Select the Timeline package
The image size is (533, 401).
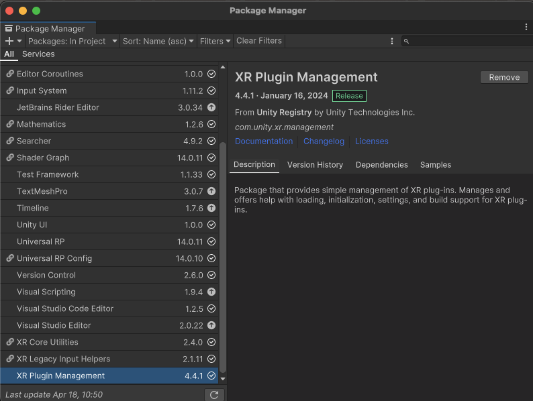(x=109, y=208)
